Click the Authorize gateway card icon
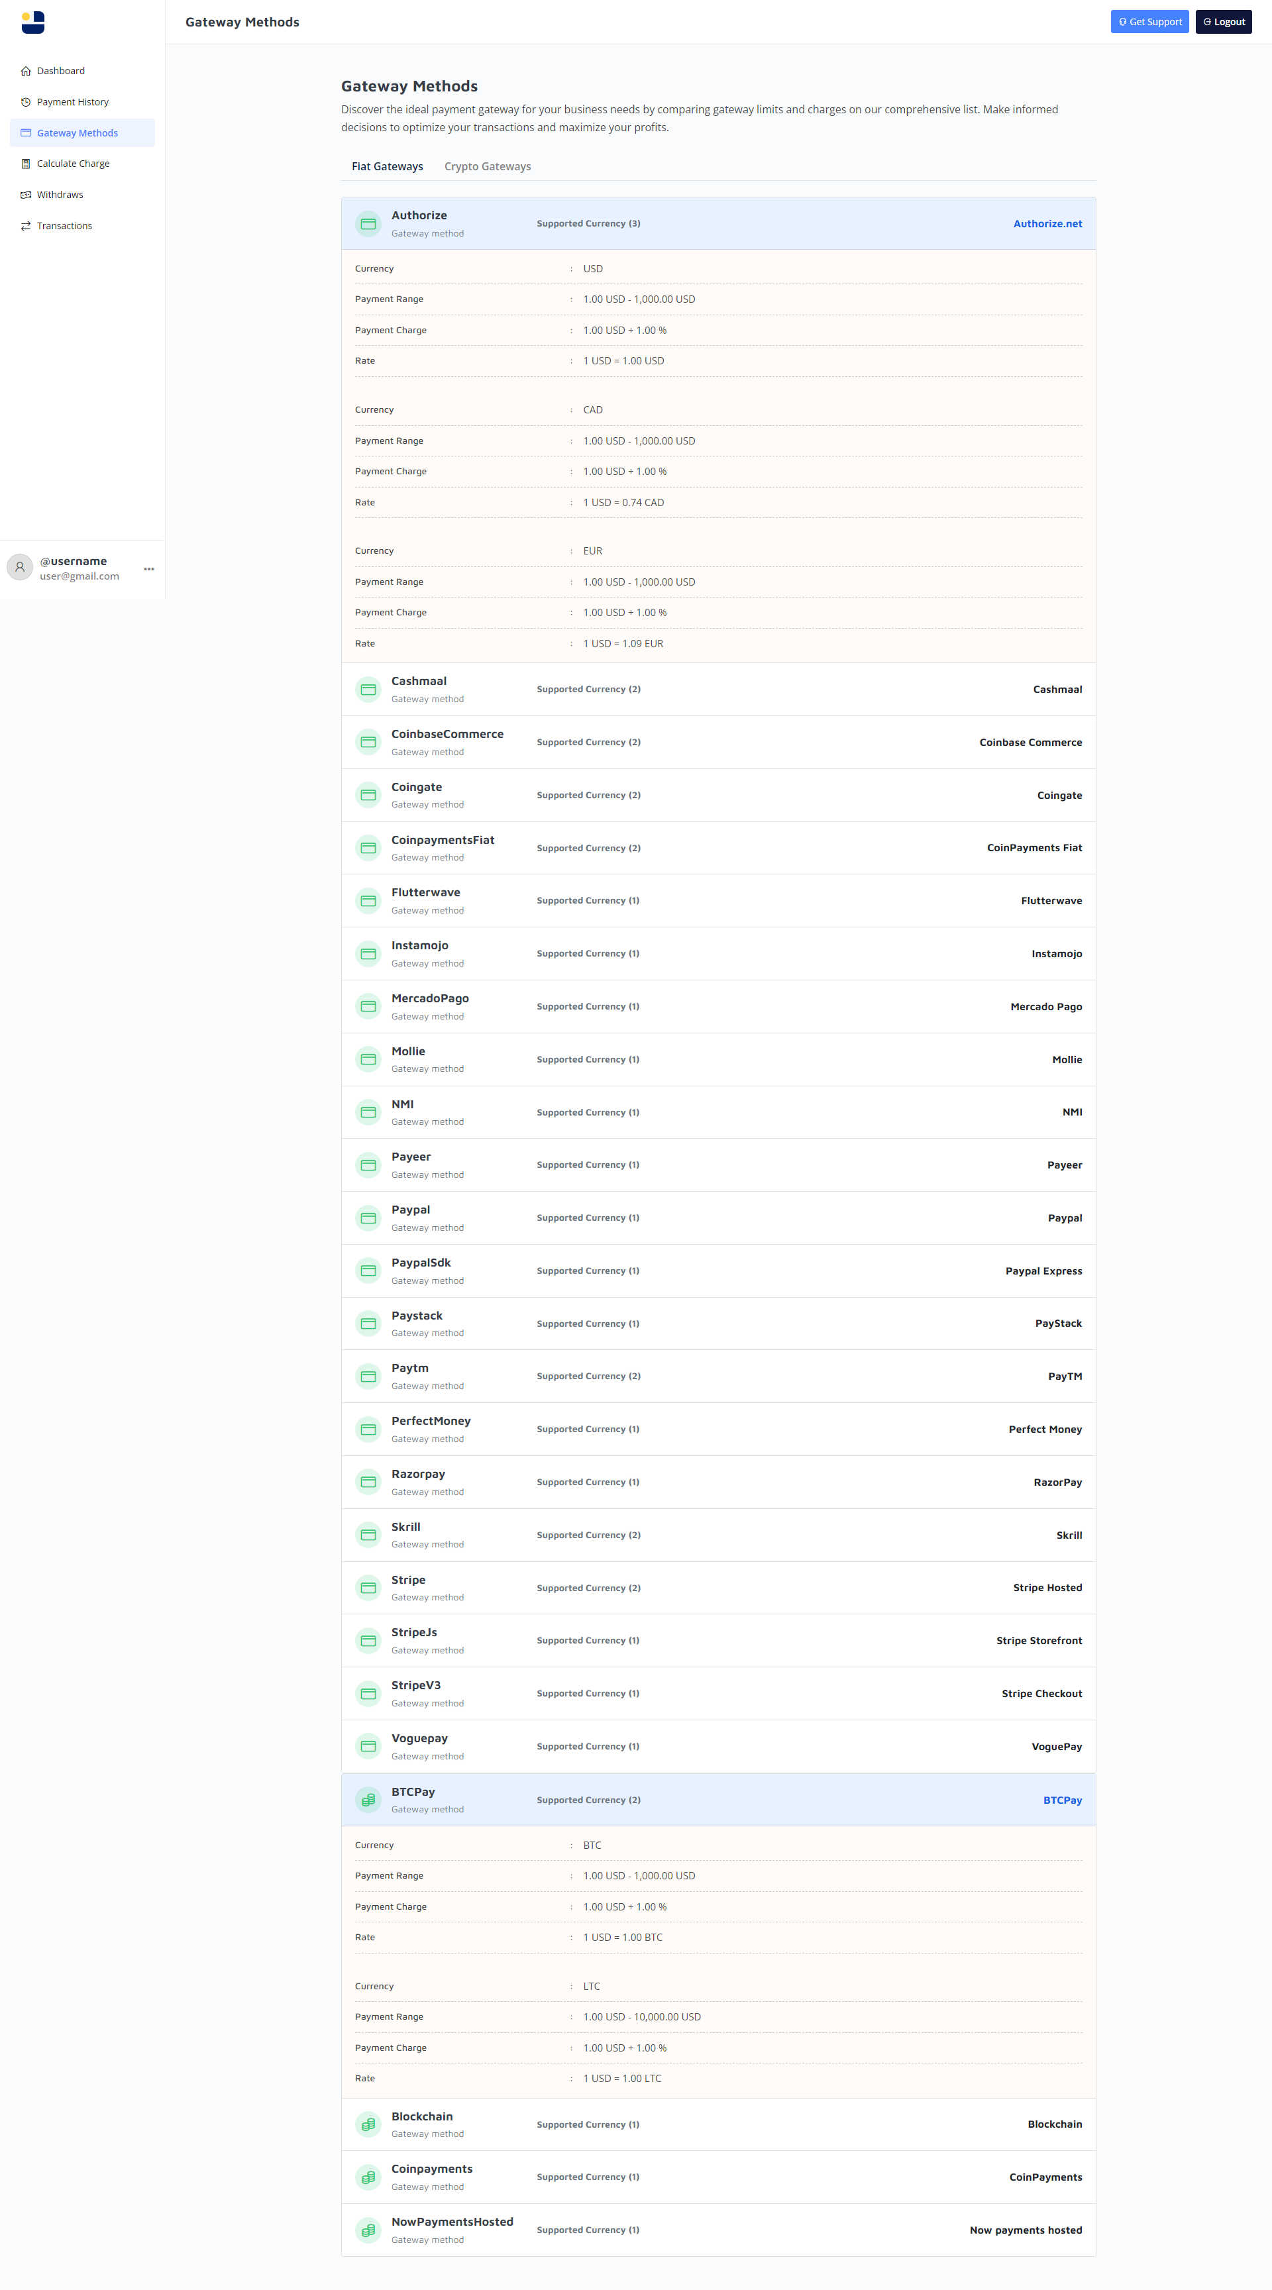 (x=368, y=224)
